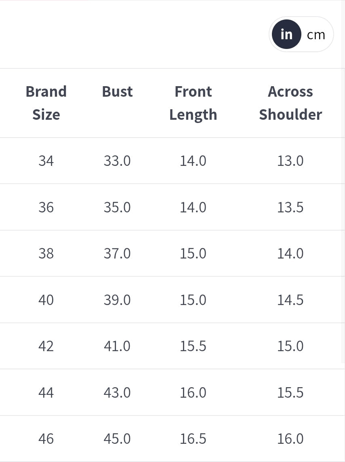Viewport: 345px width, 462px height.
Task: Click across shoulder value 13.5
Action: point(290,207)
